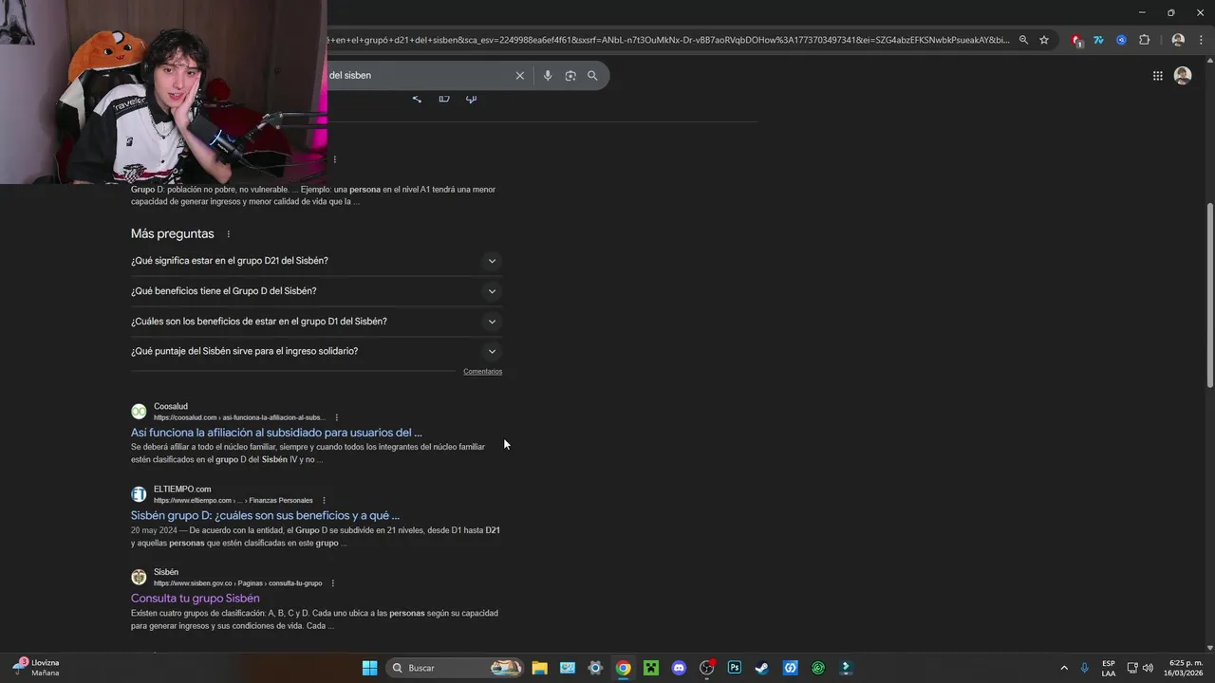Click into the Google search input field
This screenshot has height=683, width=1215.
pos(418,76)
